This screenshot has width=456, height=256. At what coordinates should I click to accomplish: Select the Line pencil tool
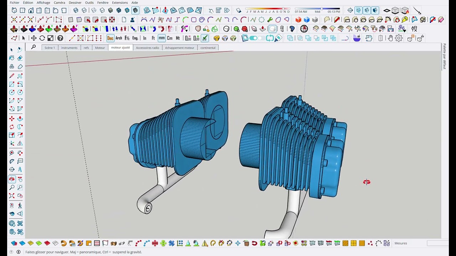12,76
